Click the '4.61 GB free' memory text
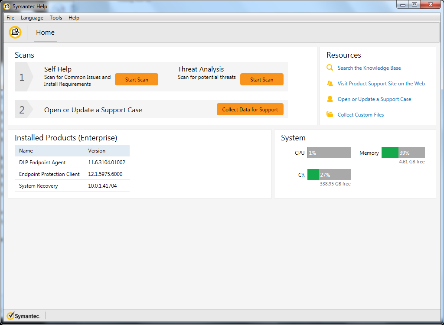Image resolution: width=444 pixels, height=325 pixels. click(x=412, y=162)
